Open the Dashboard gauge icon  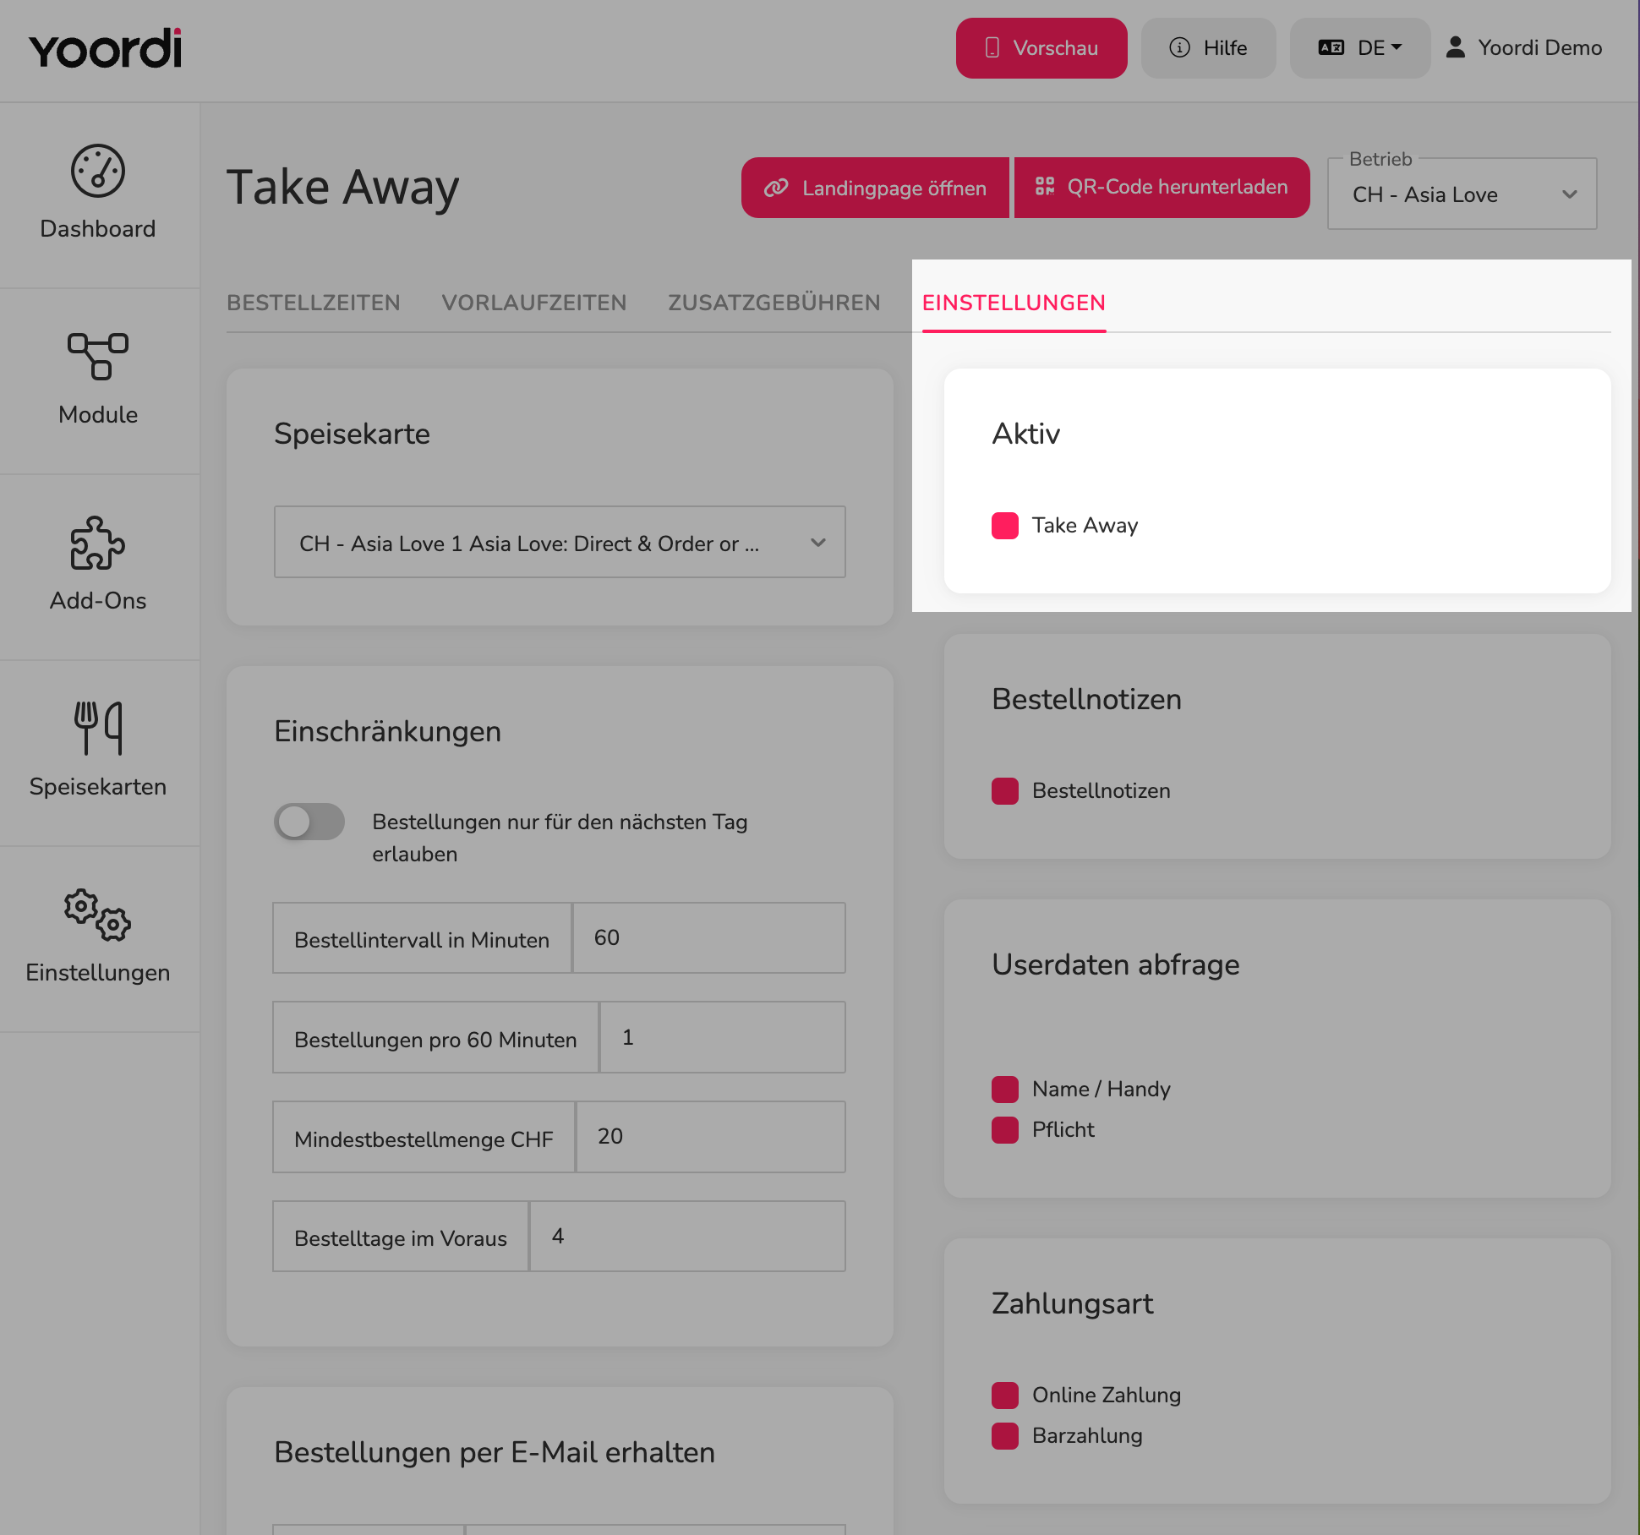coord(98,171)
